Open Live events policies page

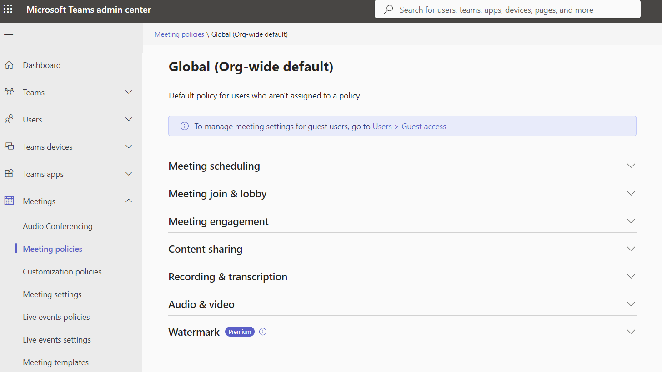56,317
